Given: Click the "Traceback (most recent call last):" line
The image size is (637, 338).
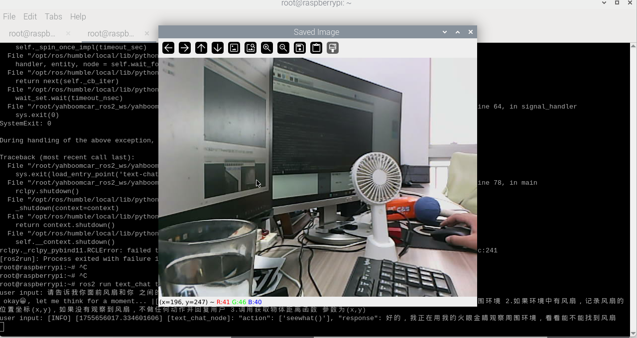Looking at the screenshot, I should click(67, 157).
